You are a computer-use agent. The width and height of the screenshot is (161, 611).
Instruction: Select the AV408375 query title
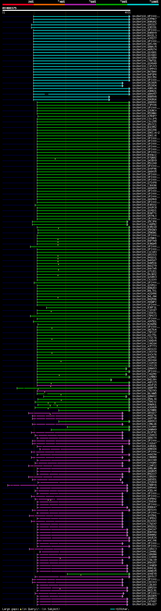[10, 8]
